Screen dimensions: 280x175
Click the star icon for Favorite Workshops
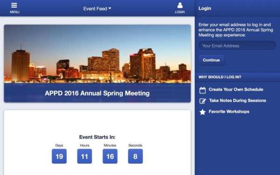[203, 112]
